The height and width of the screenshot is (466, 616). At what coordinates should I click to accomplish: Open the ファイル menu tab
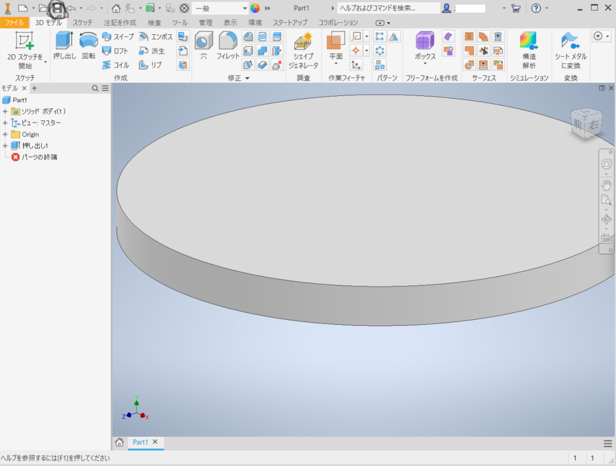click(x=14, y=23)
